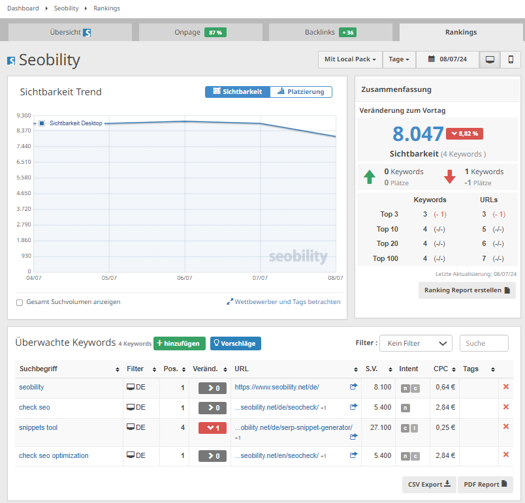Viewport: 525px width, 503px height.
Task: Select the Rankings tab
Action: coord(461,32)
